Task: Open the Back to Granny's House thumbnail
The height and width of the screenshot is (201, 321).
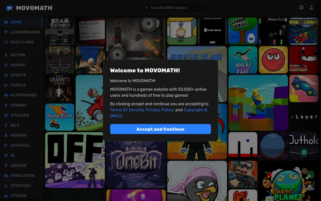Action: coord(60,88)
